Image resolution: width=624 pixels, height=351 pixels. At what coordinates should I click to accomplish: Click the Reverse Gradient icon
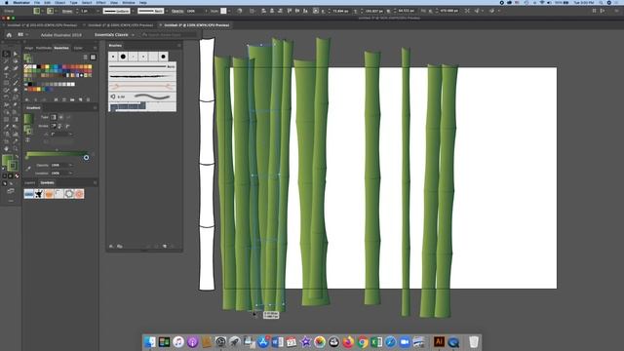tap(28, 140)
